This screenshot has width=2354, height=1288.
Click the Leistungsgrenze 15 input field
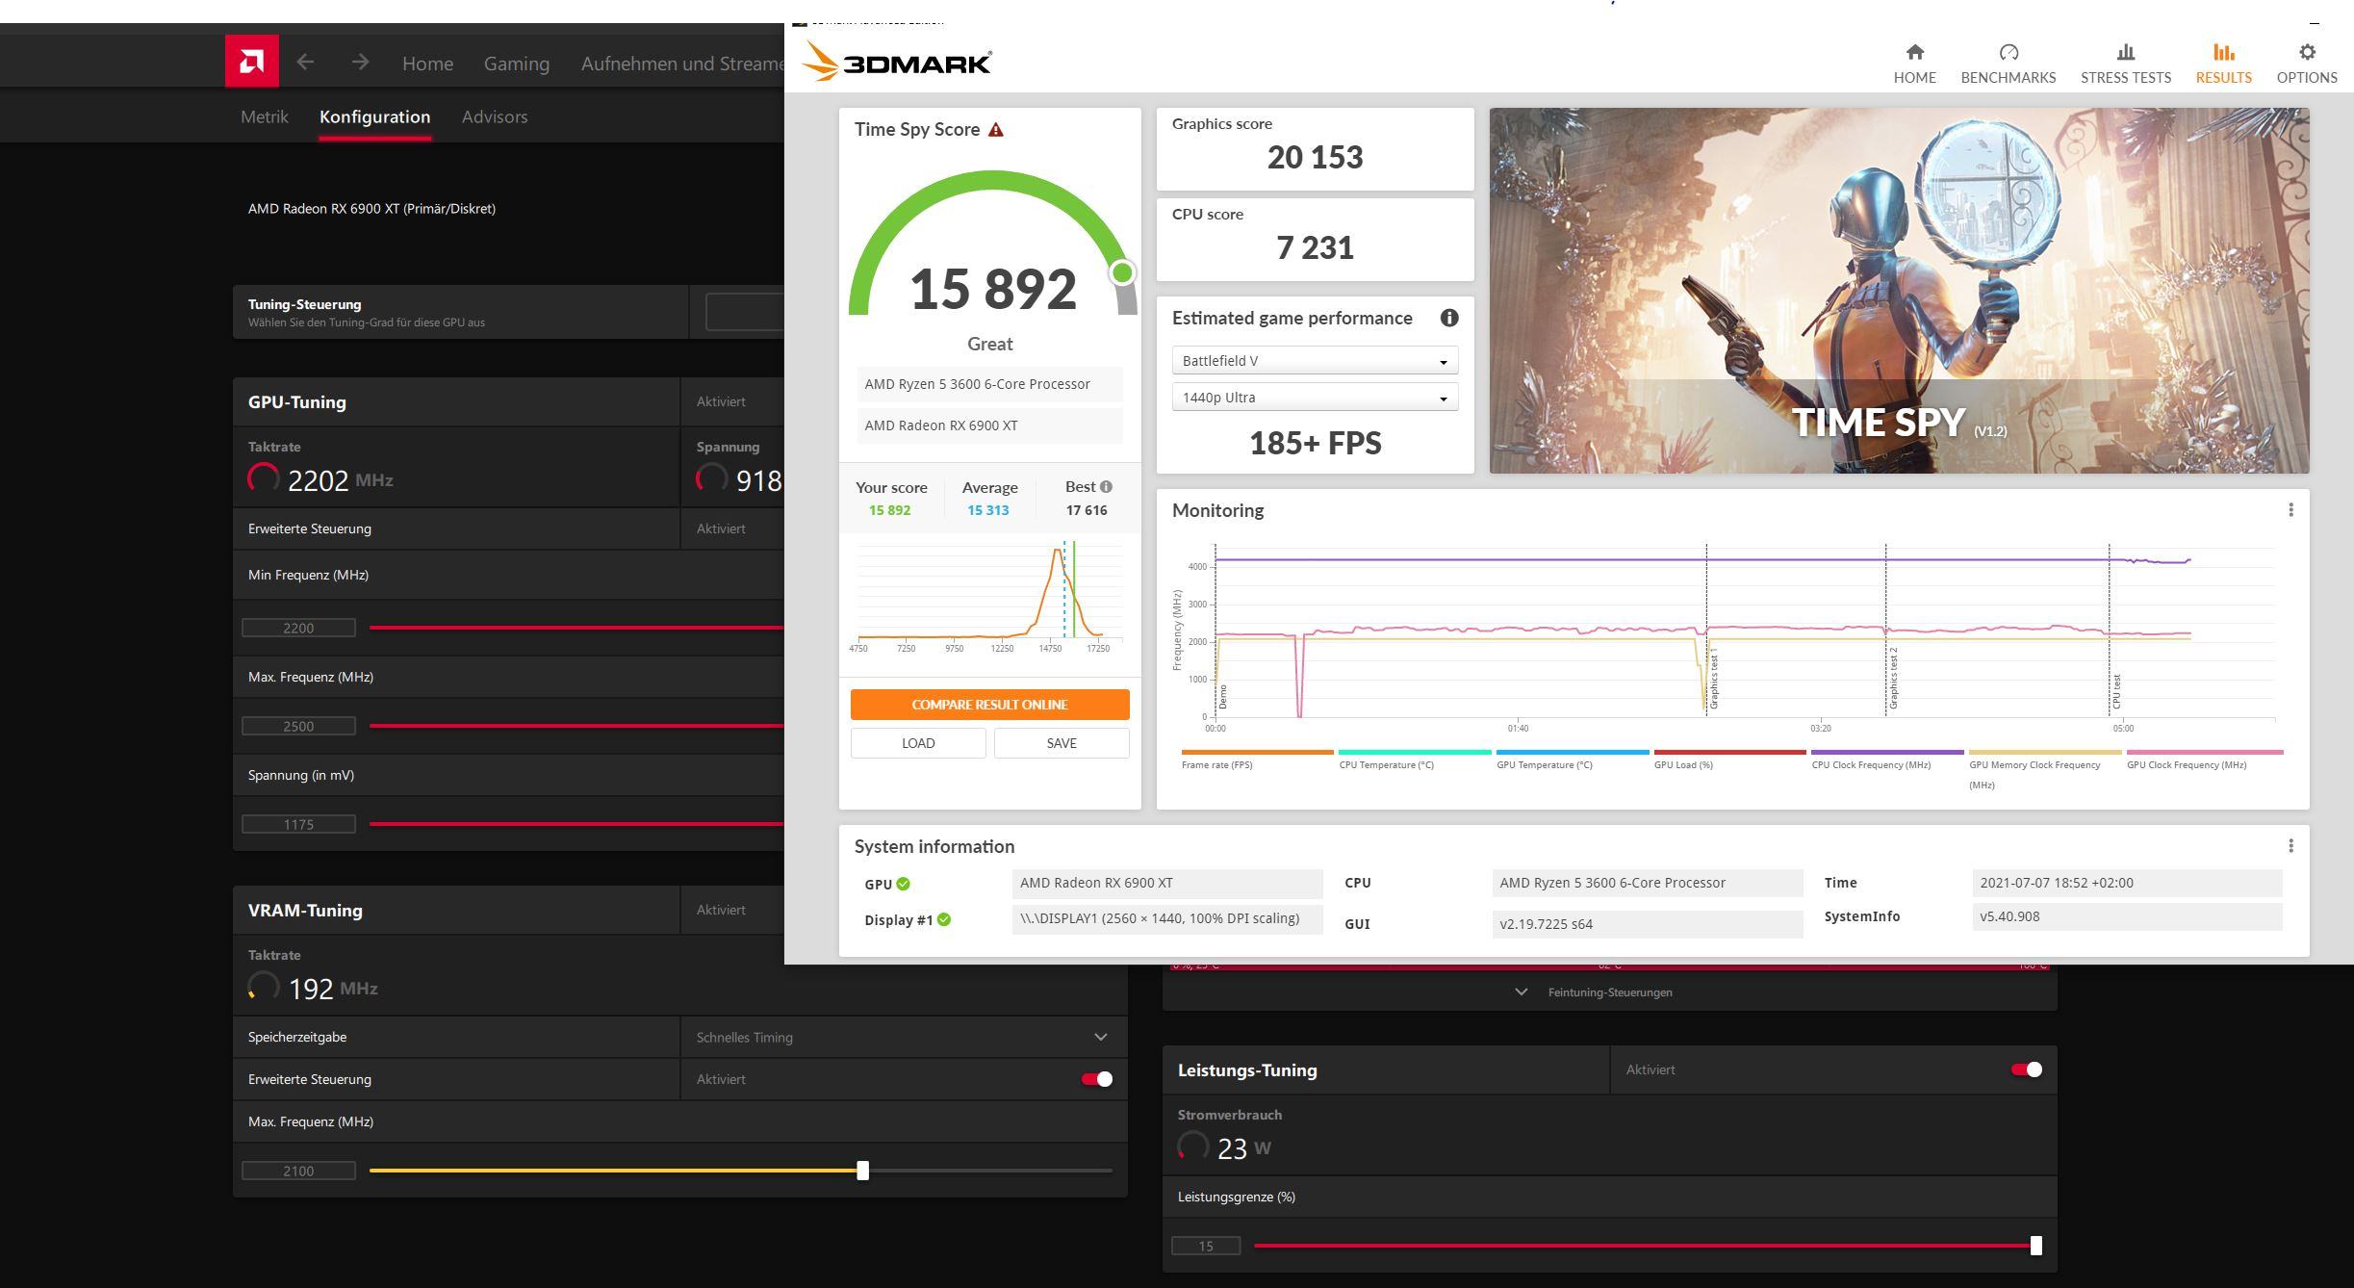click(1206, 1246)
